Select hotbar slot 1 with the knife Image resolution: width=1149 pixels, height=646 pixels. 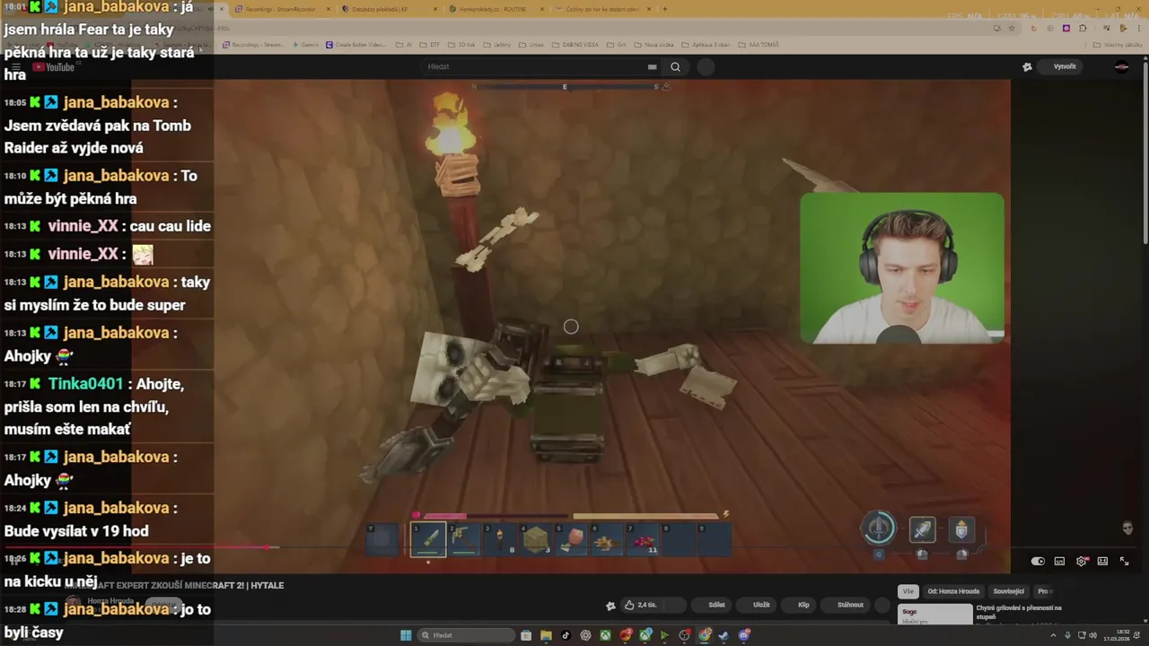tap(428, 539)
